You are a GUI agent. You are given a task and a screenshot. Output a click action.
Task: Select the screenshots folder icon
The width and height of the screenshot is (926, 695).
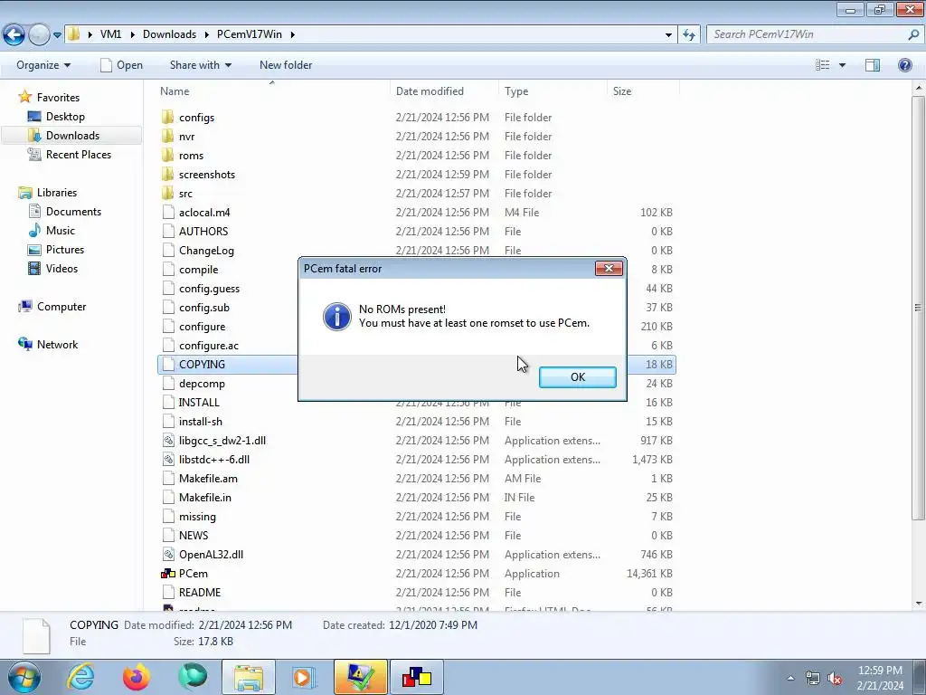168,175
